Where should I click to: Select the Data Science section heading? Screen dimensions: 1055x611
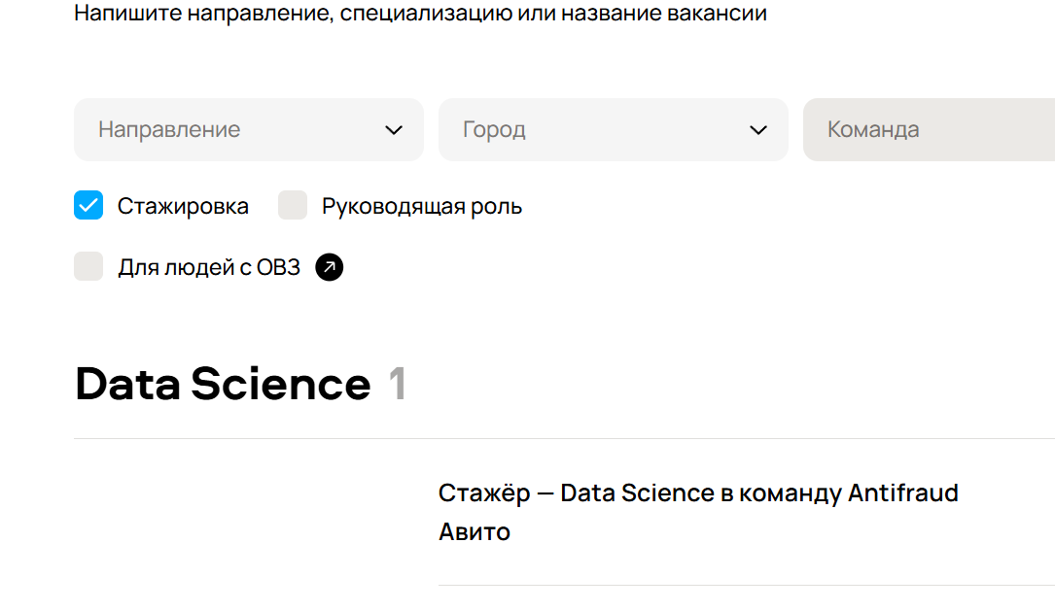click(x=223, y=384)
